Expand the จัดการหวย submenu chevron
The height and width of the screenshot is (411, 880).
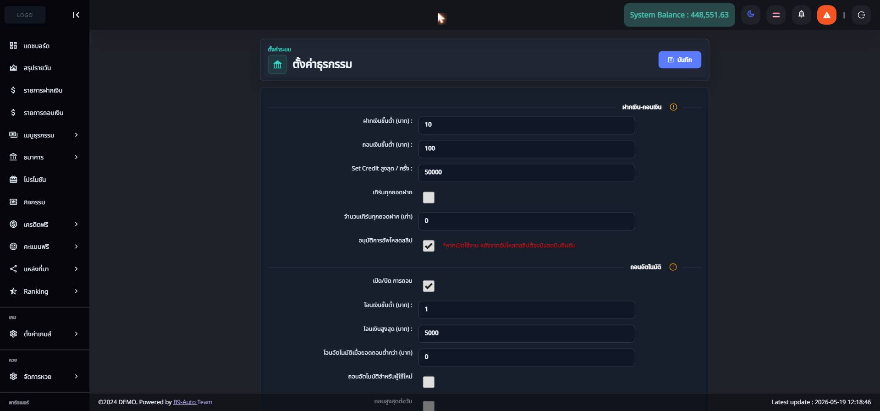pos(76,376)
